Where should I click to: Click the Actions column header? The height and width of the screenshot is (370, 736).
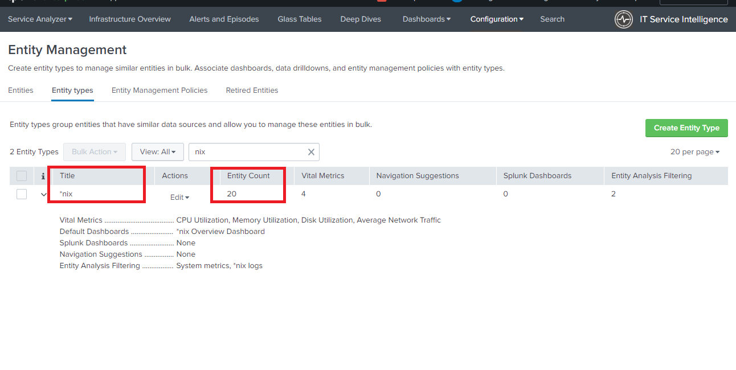175,176
